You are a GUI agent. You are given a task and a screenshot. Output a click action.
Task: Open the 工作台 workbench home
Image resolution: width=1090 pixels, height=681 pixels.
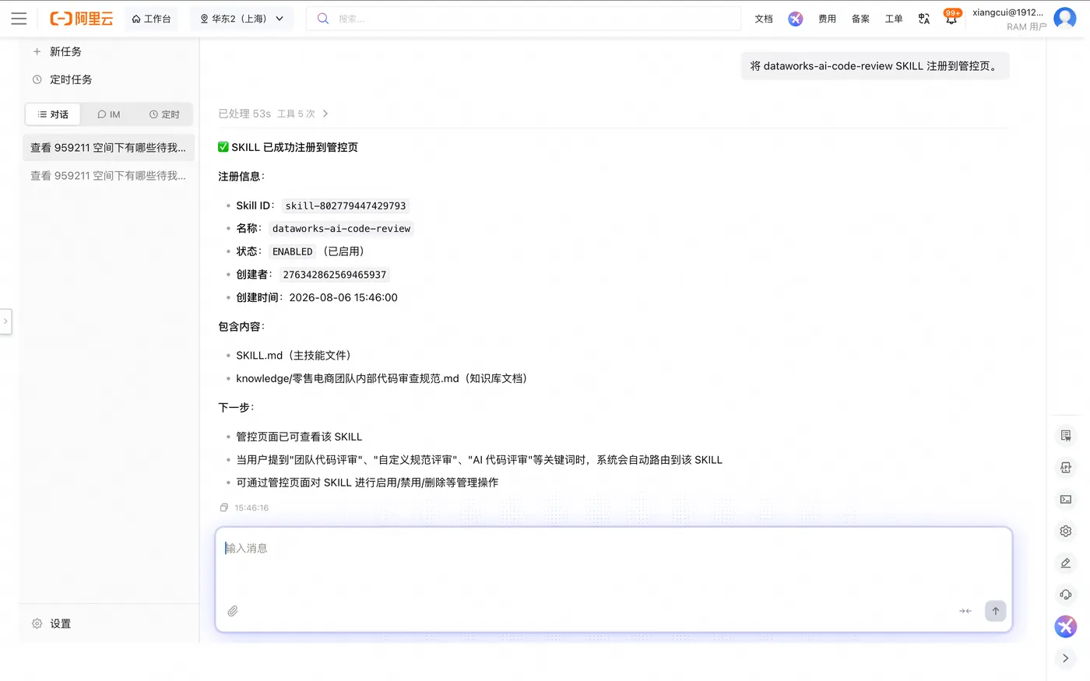(x=152, y=19)
